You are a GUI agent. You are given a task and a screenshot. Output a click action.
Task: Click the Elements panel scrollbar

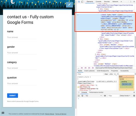(135, 42)
